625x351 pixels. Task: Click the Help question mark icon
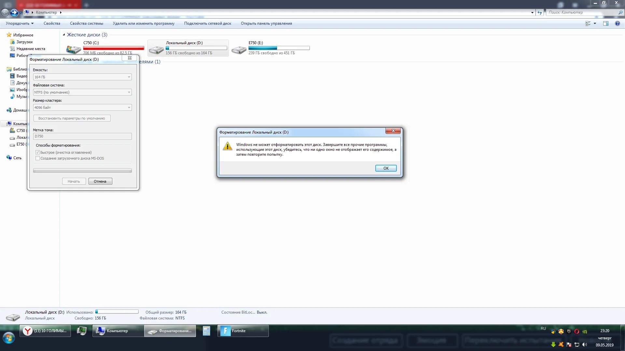(x=617, y=23)
